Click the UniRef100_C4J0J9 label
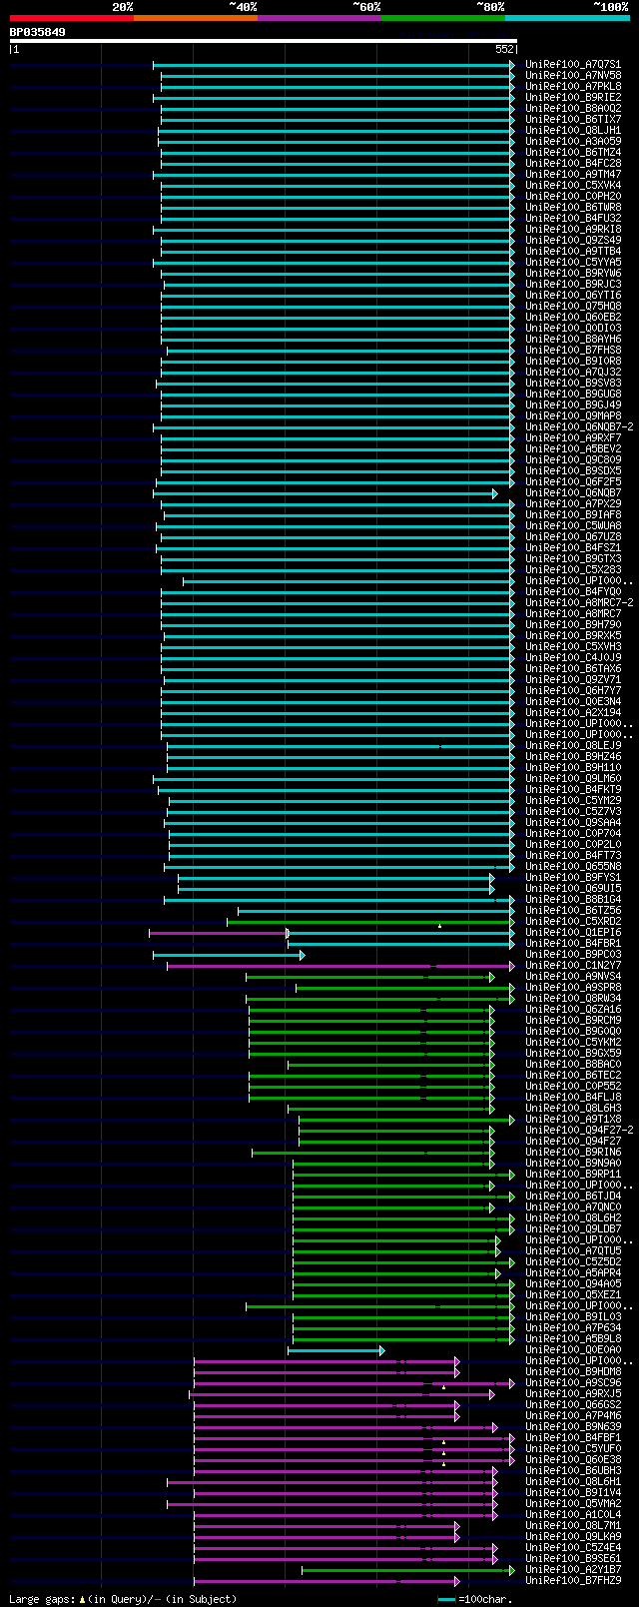 click(x=573, y=658)
